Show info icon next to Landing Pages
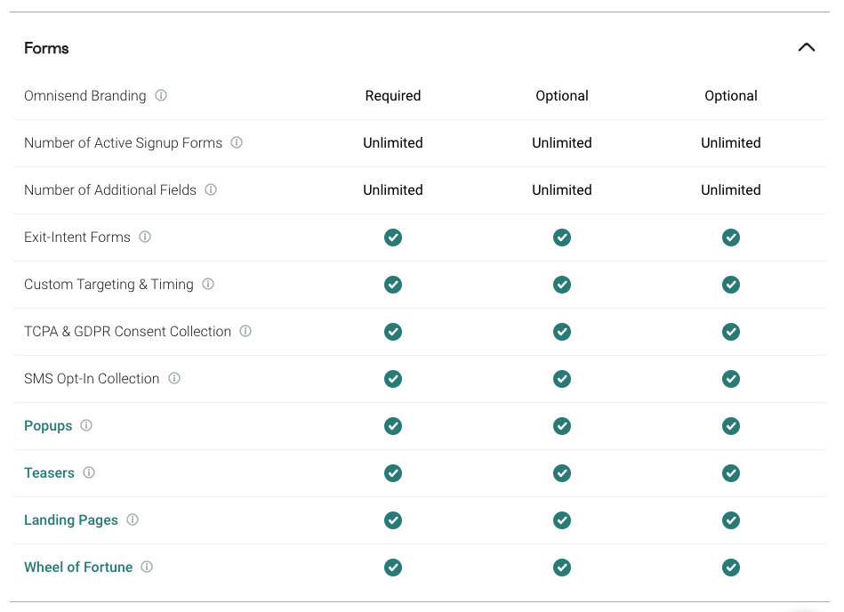The width and height of the screenshot is (844, 612). click(133, 519)
